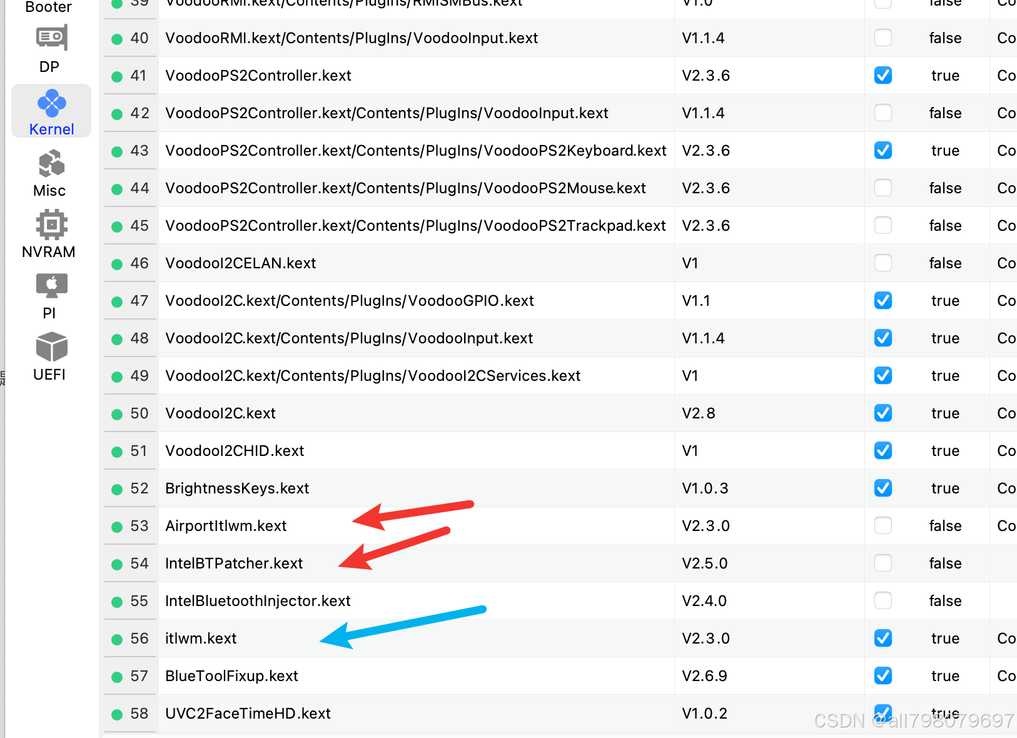Uncheck BlueToolFixup.kext
The image size is (1017, 738).
883,675
